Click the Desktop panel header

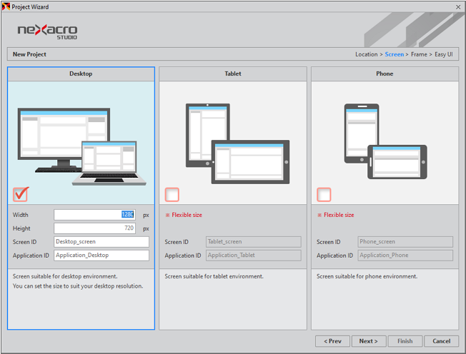[x=81, y=74]
